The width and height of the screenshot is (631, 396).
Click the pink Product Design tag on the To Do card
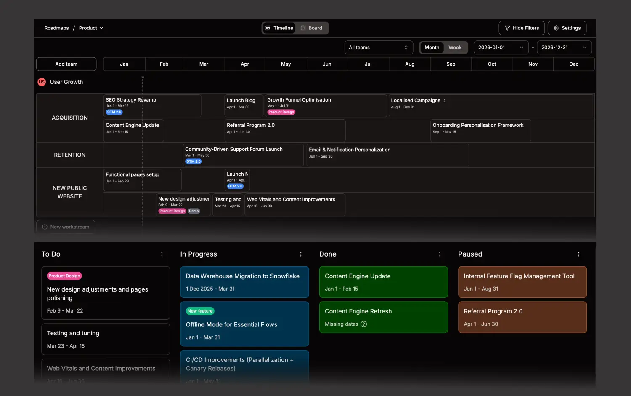[64, 276]
